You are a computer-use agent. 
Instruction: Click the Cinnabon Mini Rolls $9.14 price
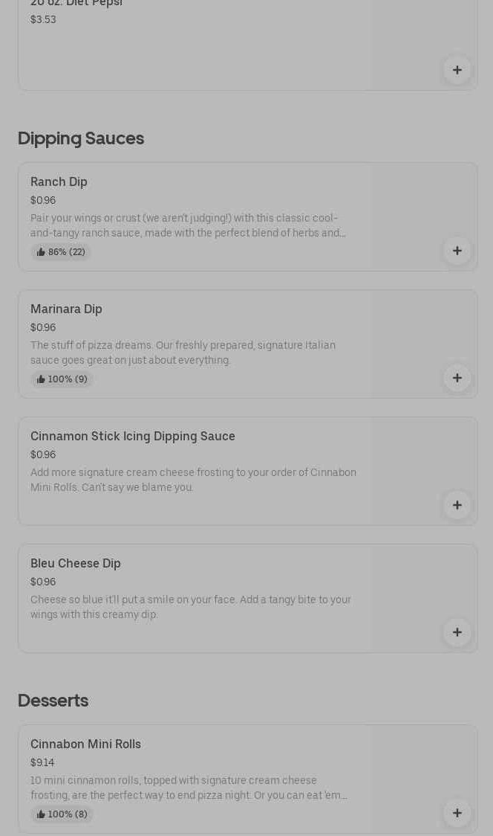pyautogui.click(x=42, y=763)
